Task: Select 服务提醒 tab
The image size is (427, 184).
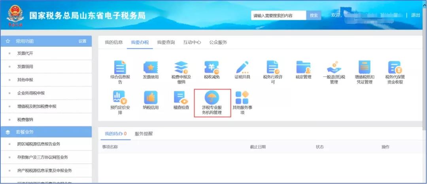Action: (144, 134)
